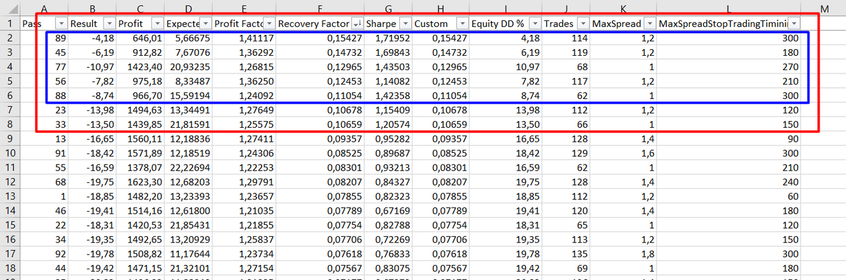The width and height of the screenshot is (846, 280).
Task: Open the Custom column filter dropdown
Action: point(461,23)
